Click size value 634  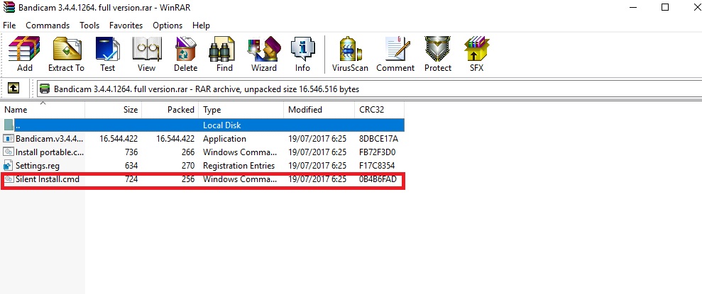131,165
